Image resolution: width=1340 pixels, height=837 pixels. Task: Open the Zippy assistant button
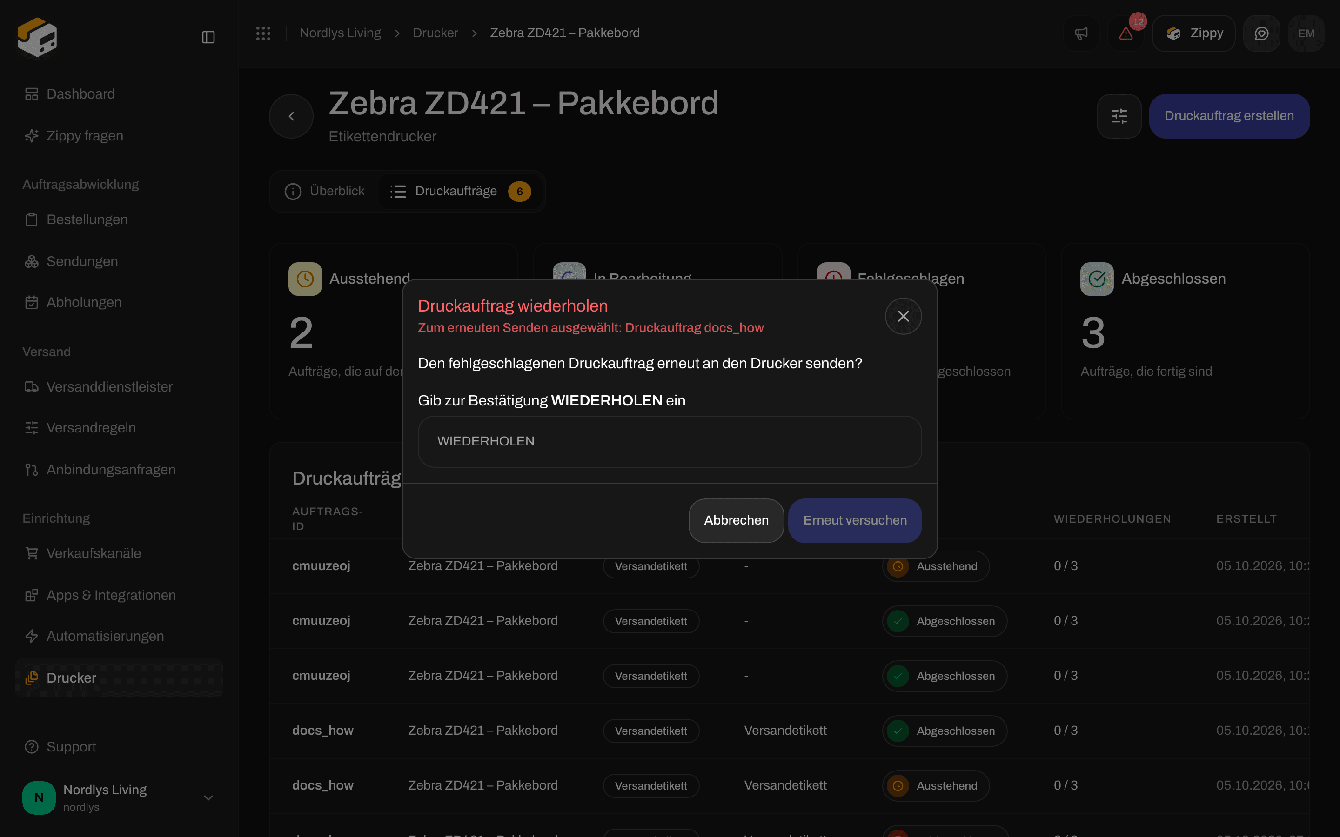click(1194, 33)
